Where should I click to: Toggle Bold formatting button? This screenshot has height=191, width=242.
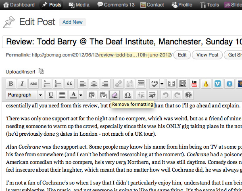tap(11, 84)
